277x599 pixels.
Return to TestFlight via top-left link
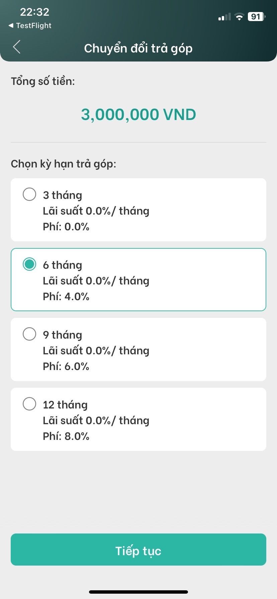tap(30, 26)
